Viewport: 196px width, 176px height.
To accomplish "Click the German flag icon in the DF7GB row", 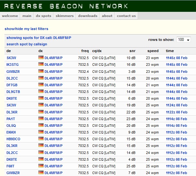I will pyautogui.click(x=41, y=85).
